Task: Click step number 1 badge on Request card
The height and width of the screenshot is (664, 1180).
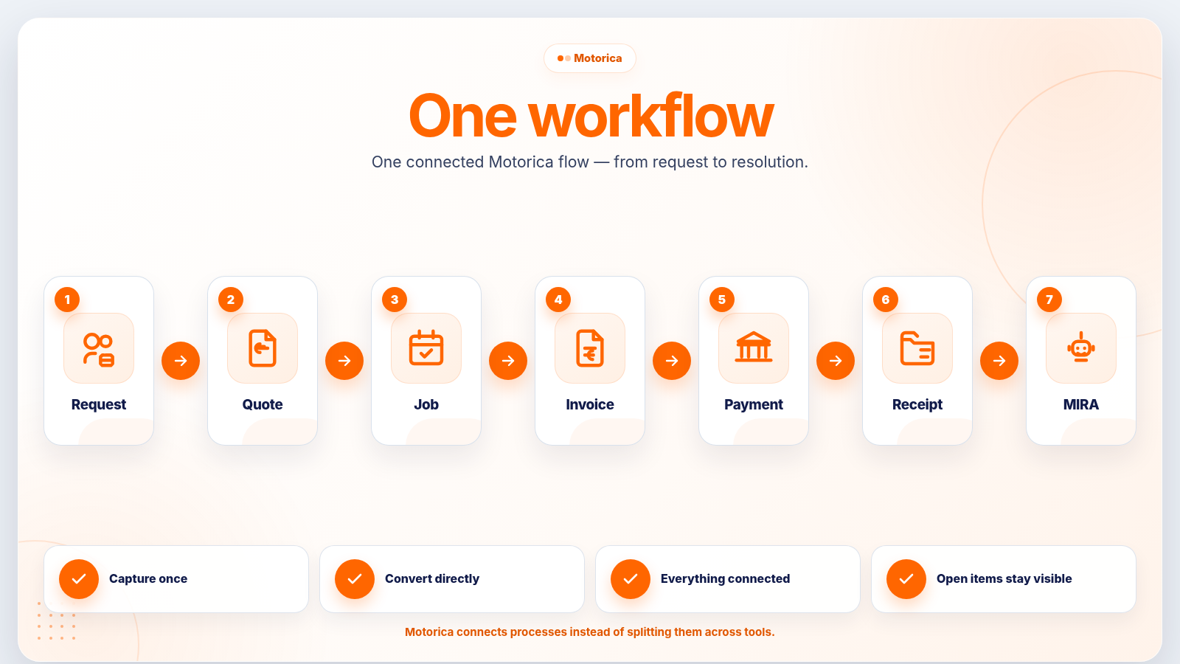Action: (67, 300)
